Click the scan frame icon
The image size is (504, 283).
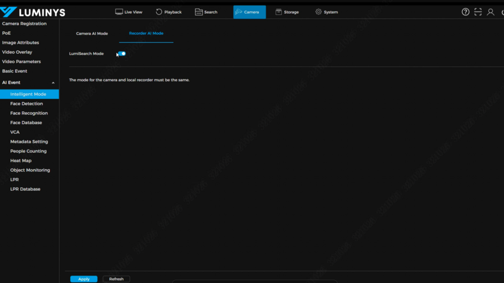(x=478, y=12)
